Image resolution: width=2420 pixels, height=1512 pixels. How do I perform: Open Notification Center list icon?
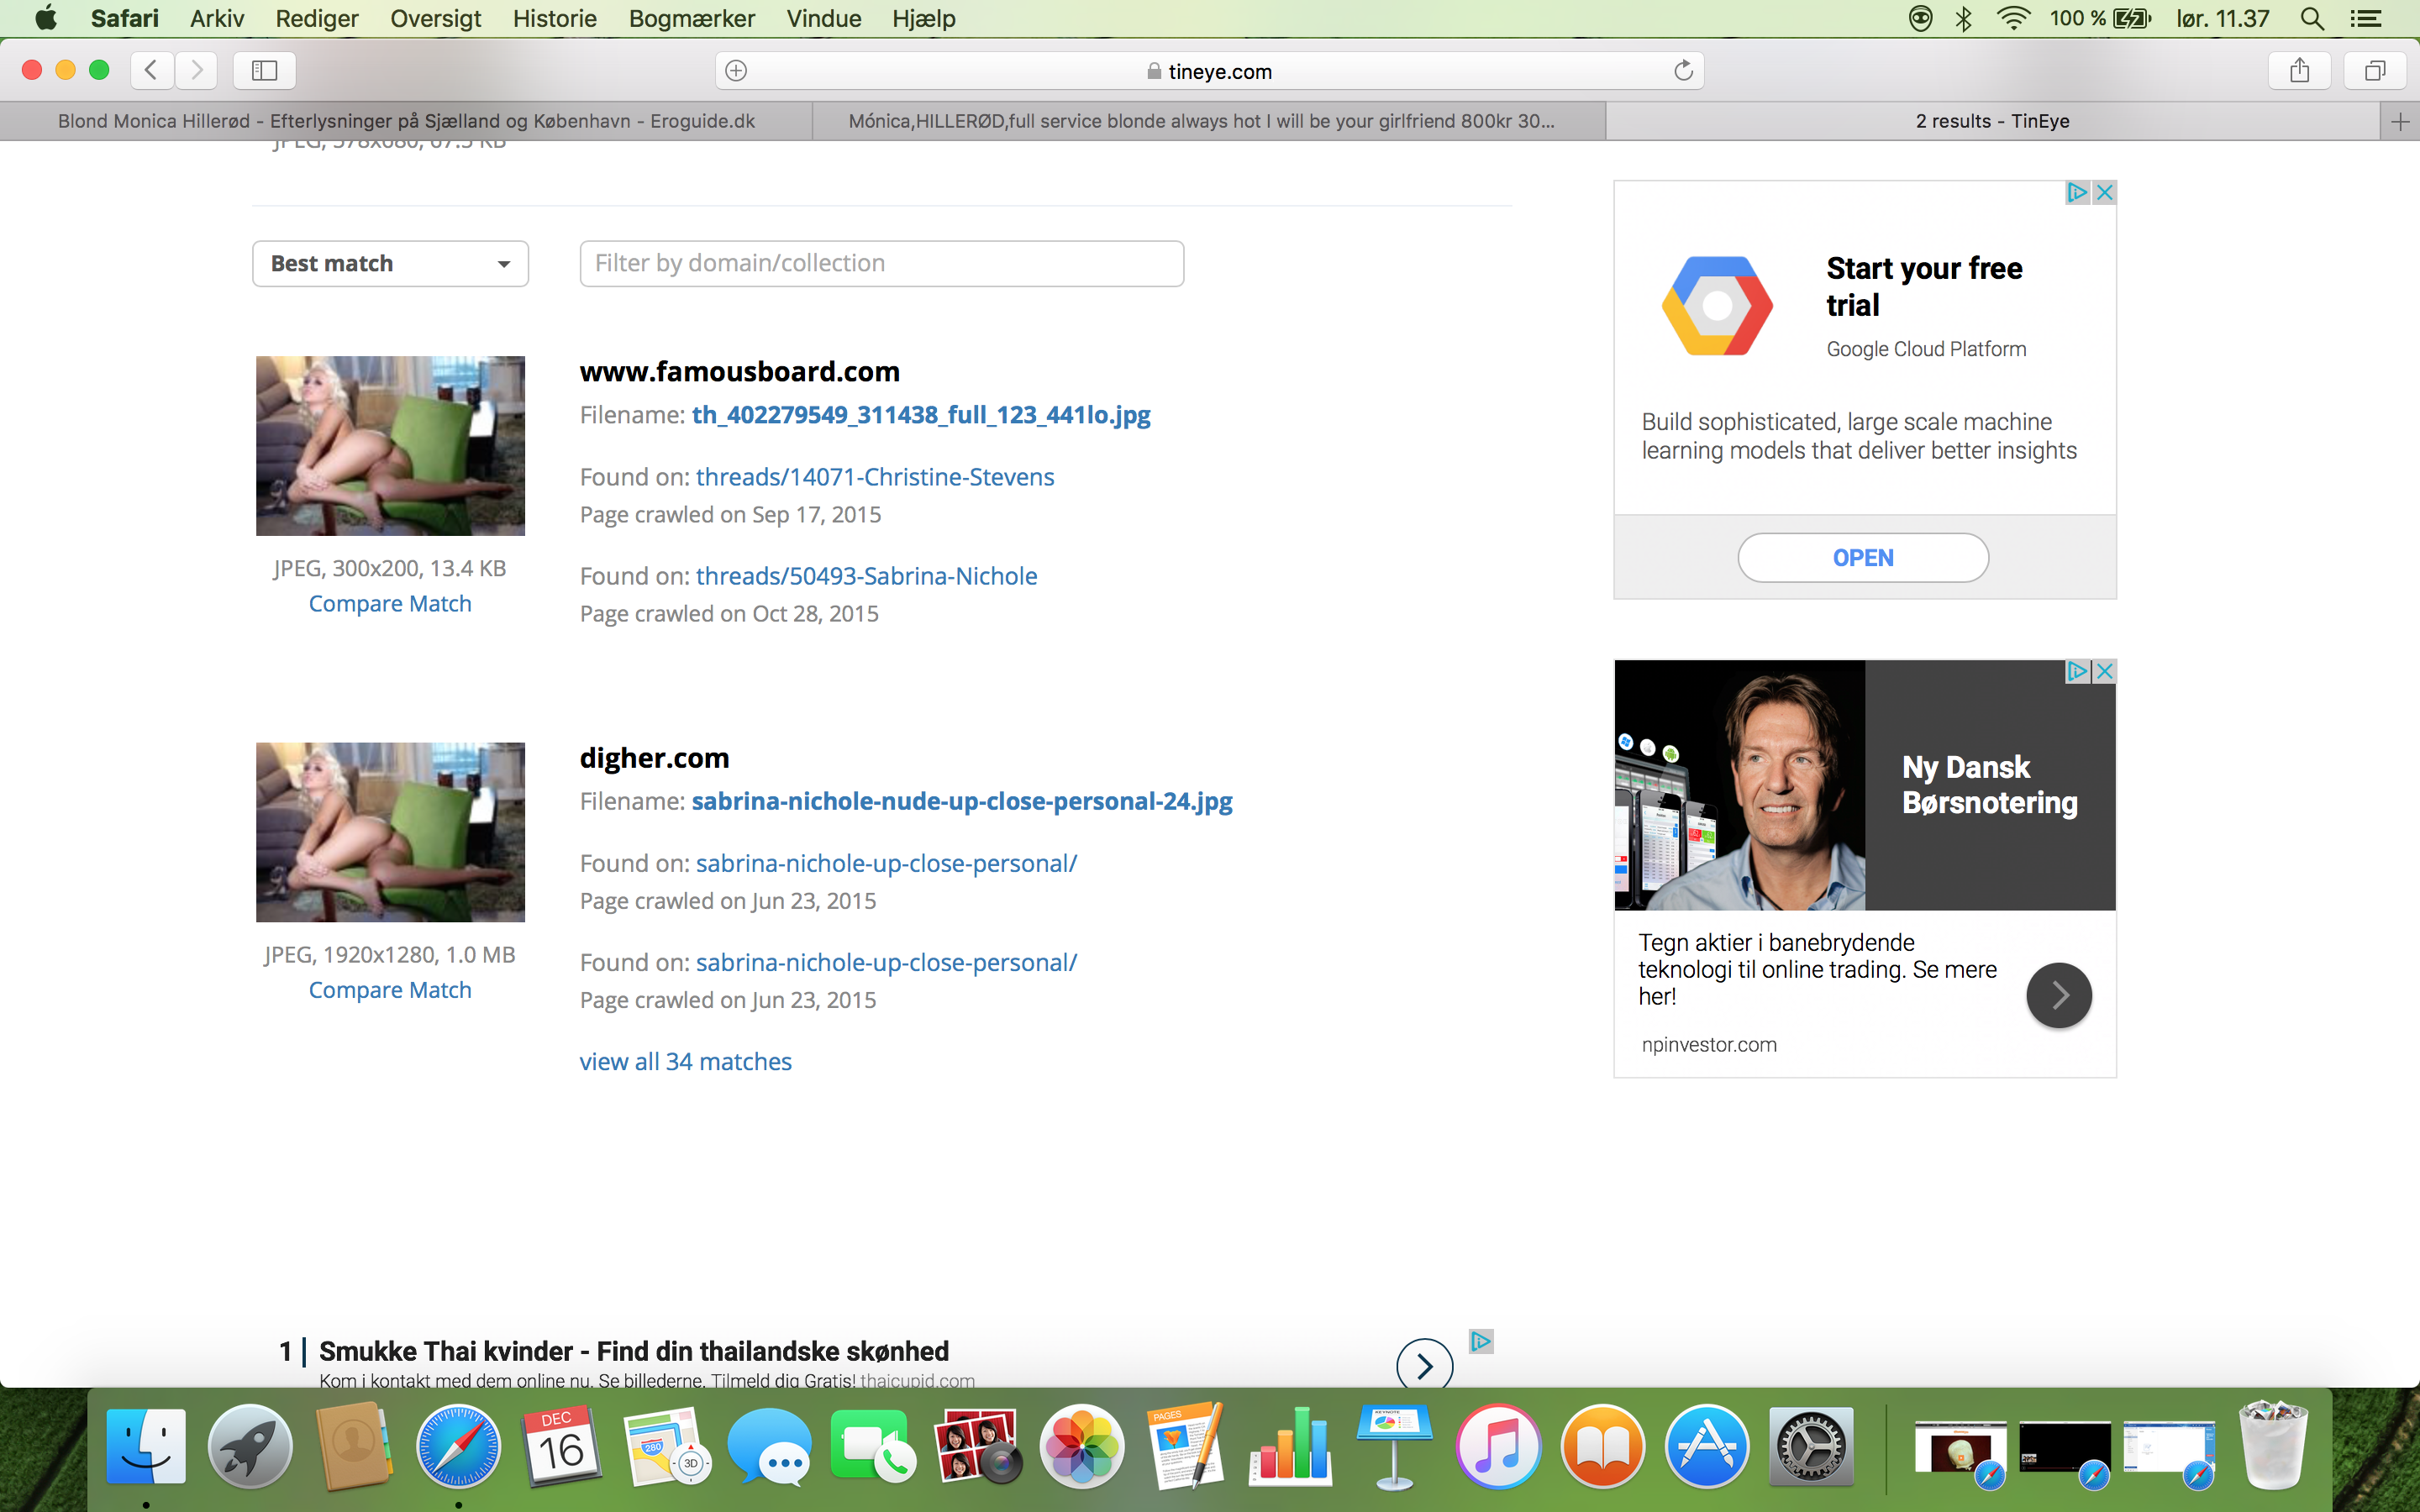(x=2365, y=19)
